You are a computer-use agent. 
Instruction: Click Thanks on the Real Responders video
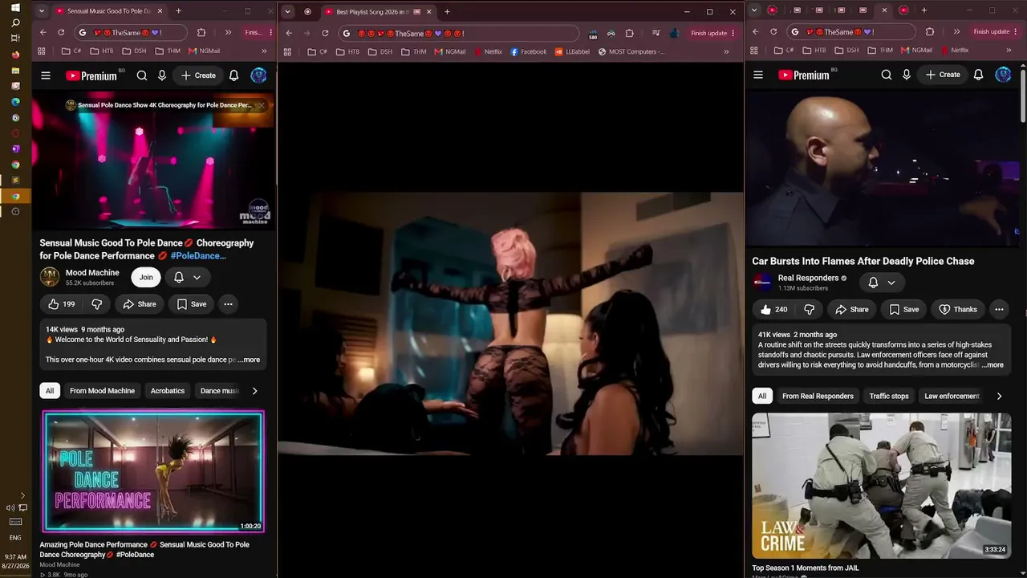[x=958, y=309]
